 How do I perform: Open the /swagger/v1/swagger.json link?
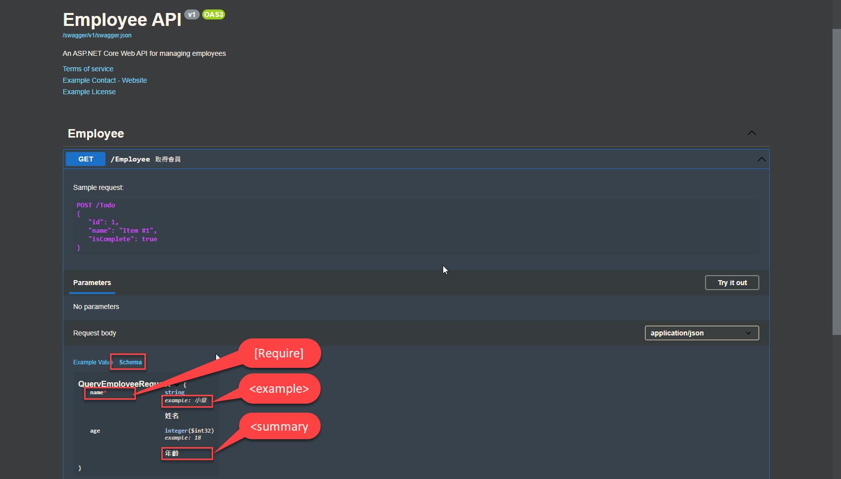(97, 35)
